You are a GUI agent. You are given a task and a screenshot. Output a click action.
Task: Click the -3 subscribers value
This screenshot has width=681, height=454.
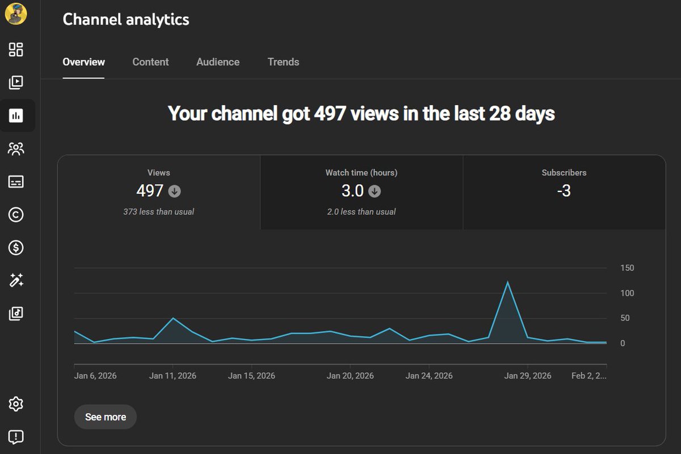click(x=564, y=191)
